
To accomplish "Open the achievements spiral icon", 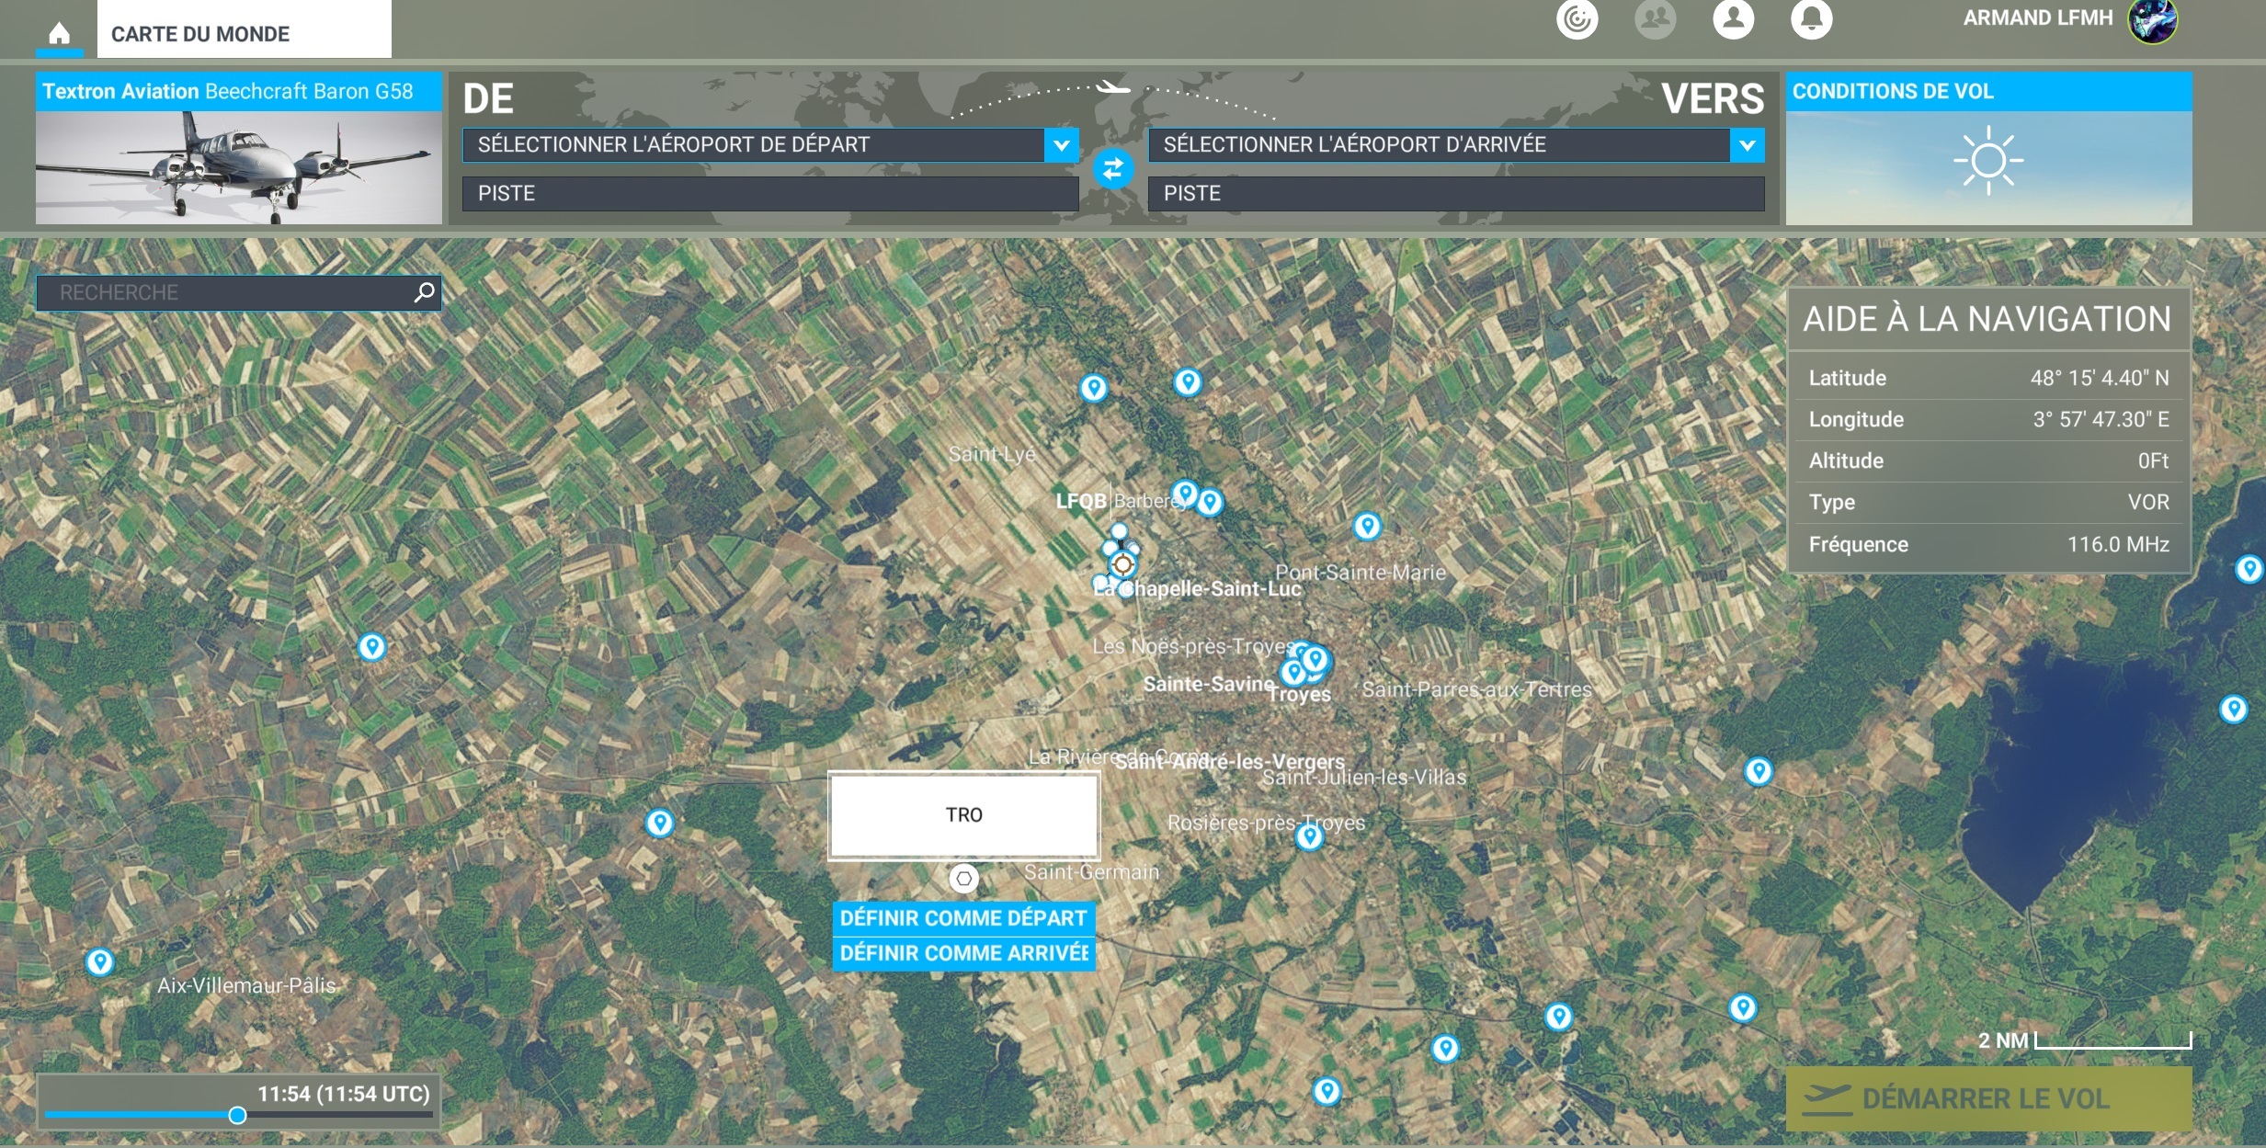I will 1577,19.
